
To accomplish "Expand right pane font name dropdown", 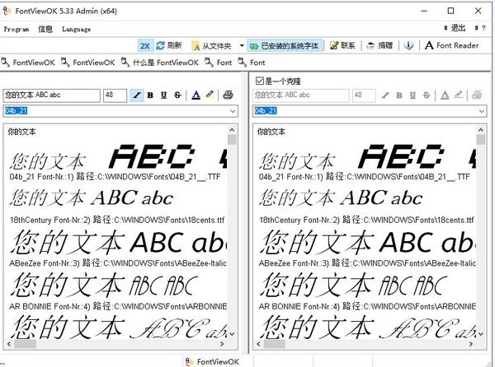I will [x=482, y=111].
